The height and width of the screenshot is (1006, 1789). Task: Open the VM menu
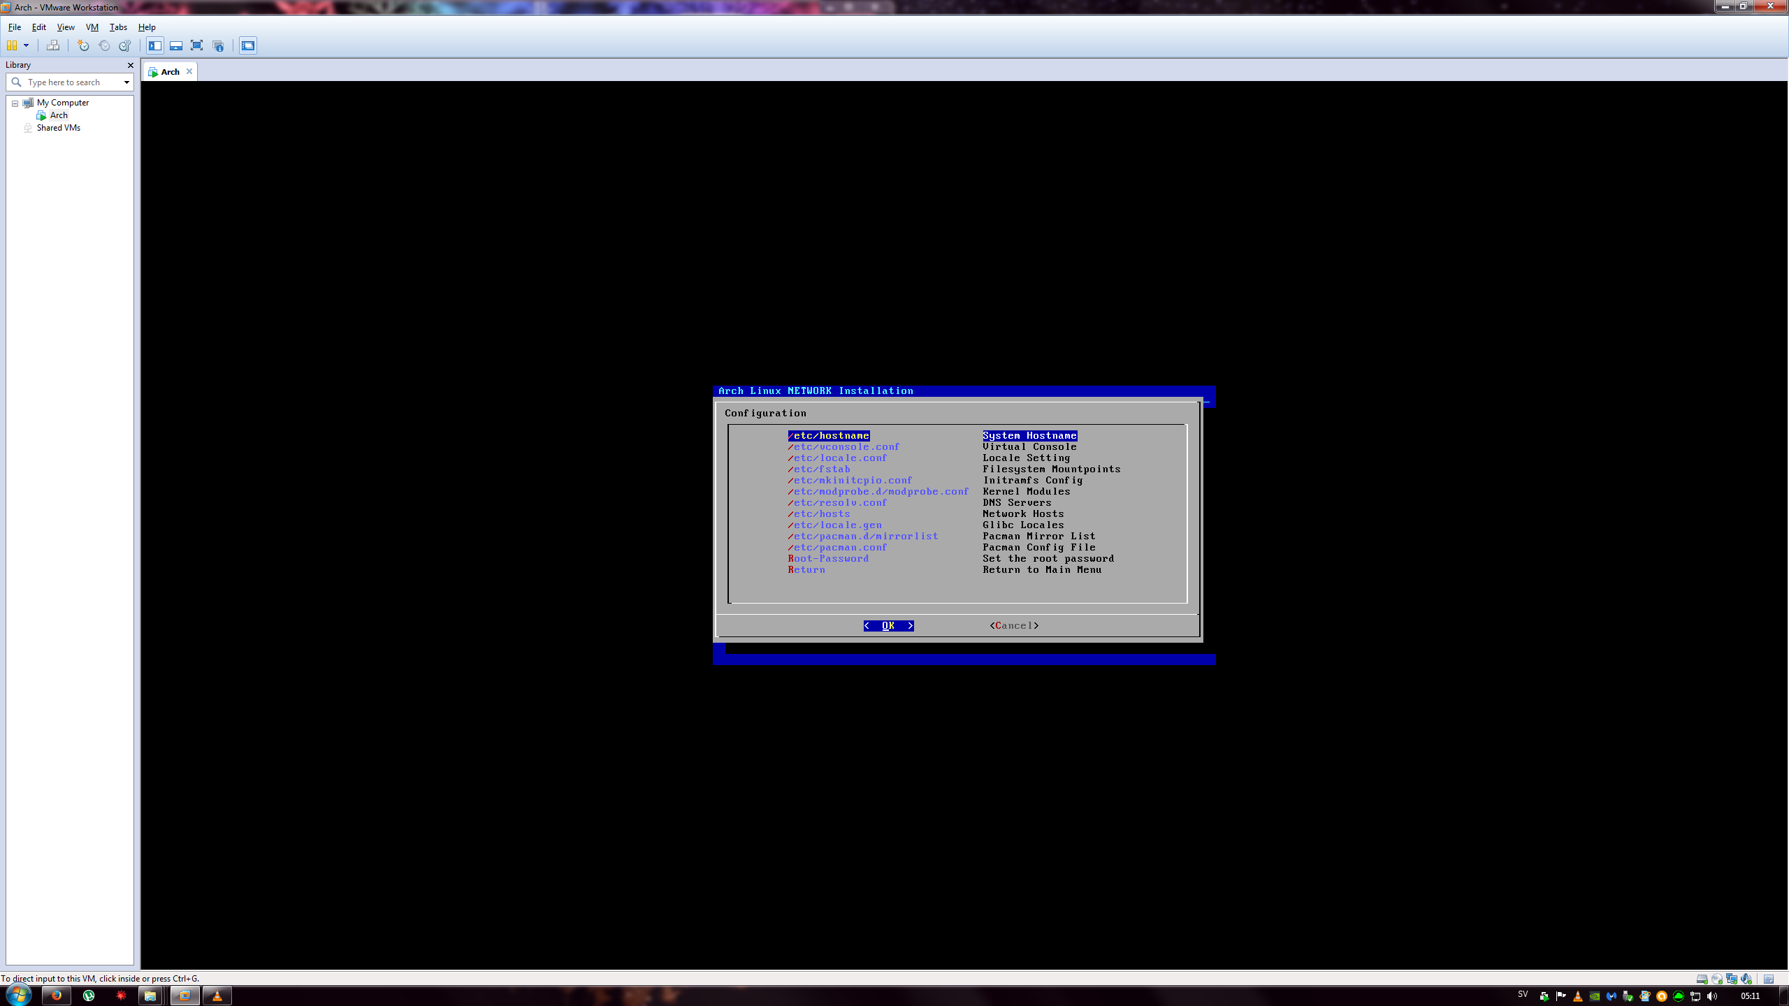(x=92, y=27)
